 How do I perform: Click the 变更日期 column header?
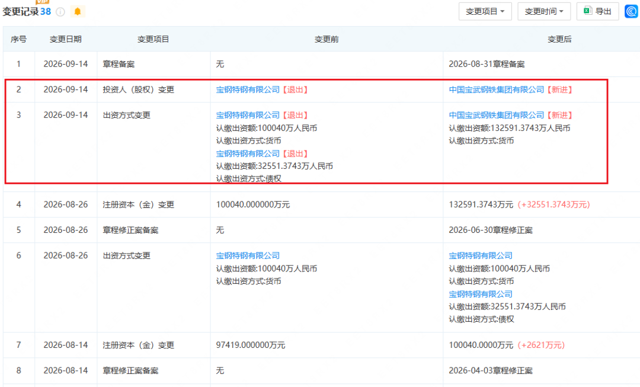coord(66,39)
